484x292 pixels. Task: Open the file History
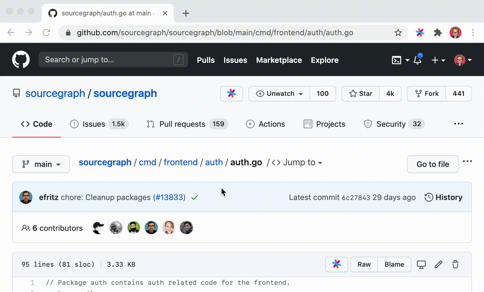444,197
